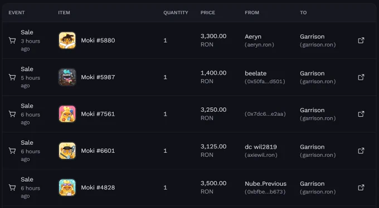Click the PRICE column header

208,13
